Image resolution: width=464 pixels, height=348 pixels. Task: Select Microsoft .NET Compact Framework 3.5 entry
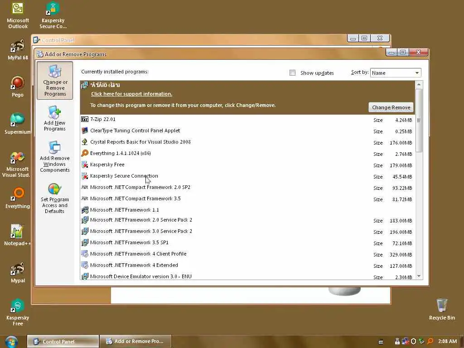(x=247, y=198)
